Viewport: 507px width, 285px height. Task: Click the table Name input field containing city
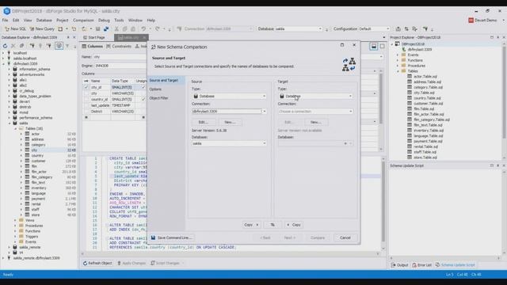[120, 57]
